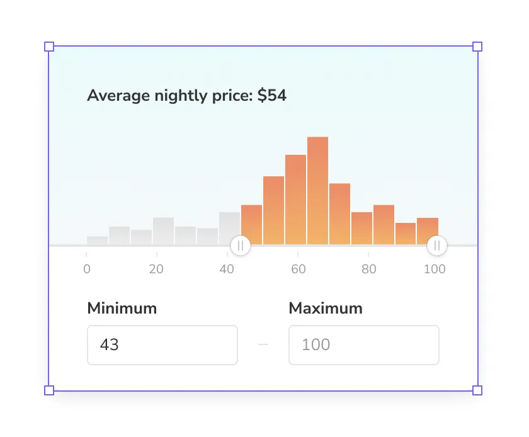
Task: Click the top-right selection resize handle
Action: (477, 47)
